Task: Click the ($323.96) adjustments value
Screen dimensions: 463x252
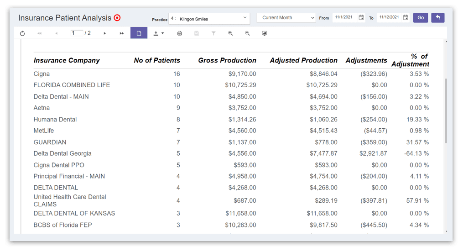Action: 374,74
